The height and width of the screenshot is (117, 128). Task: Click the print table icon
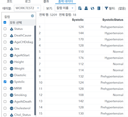point(86,8)
